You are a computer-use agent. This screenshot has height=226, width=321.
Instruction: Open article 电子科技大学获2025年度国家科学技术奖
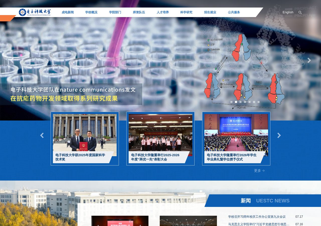click(80, 157)
